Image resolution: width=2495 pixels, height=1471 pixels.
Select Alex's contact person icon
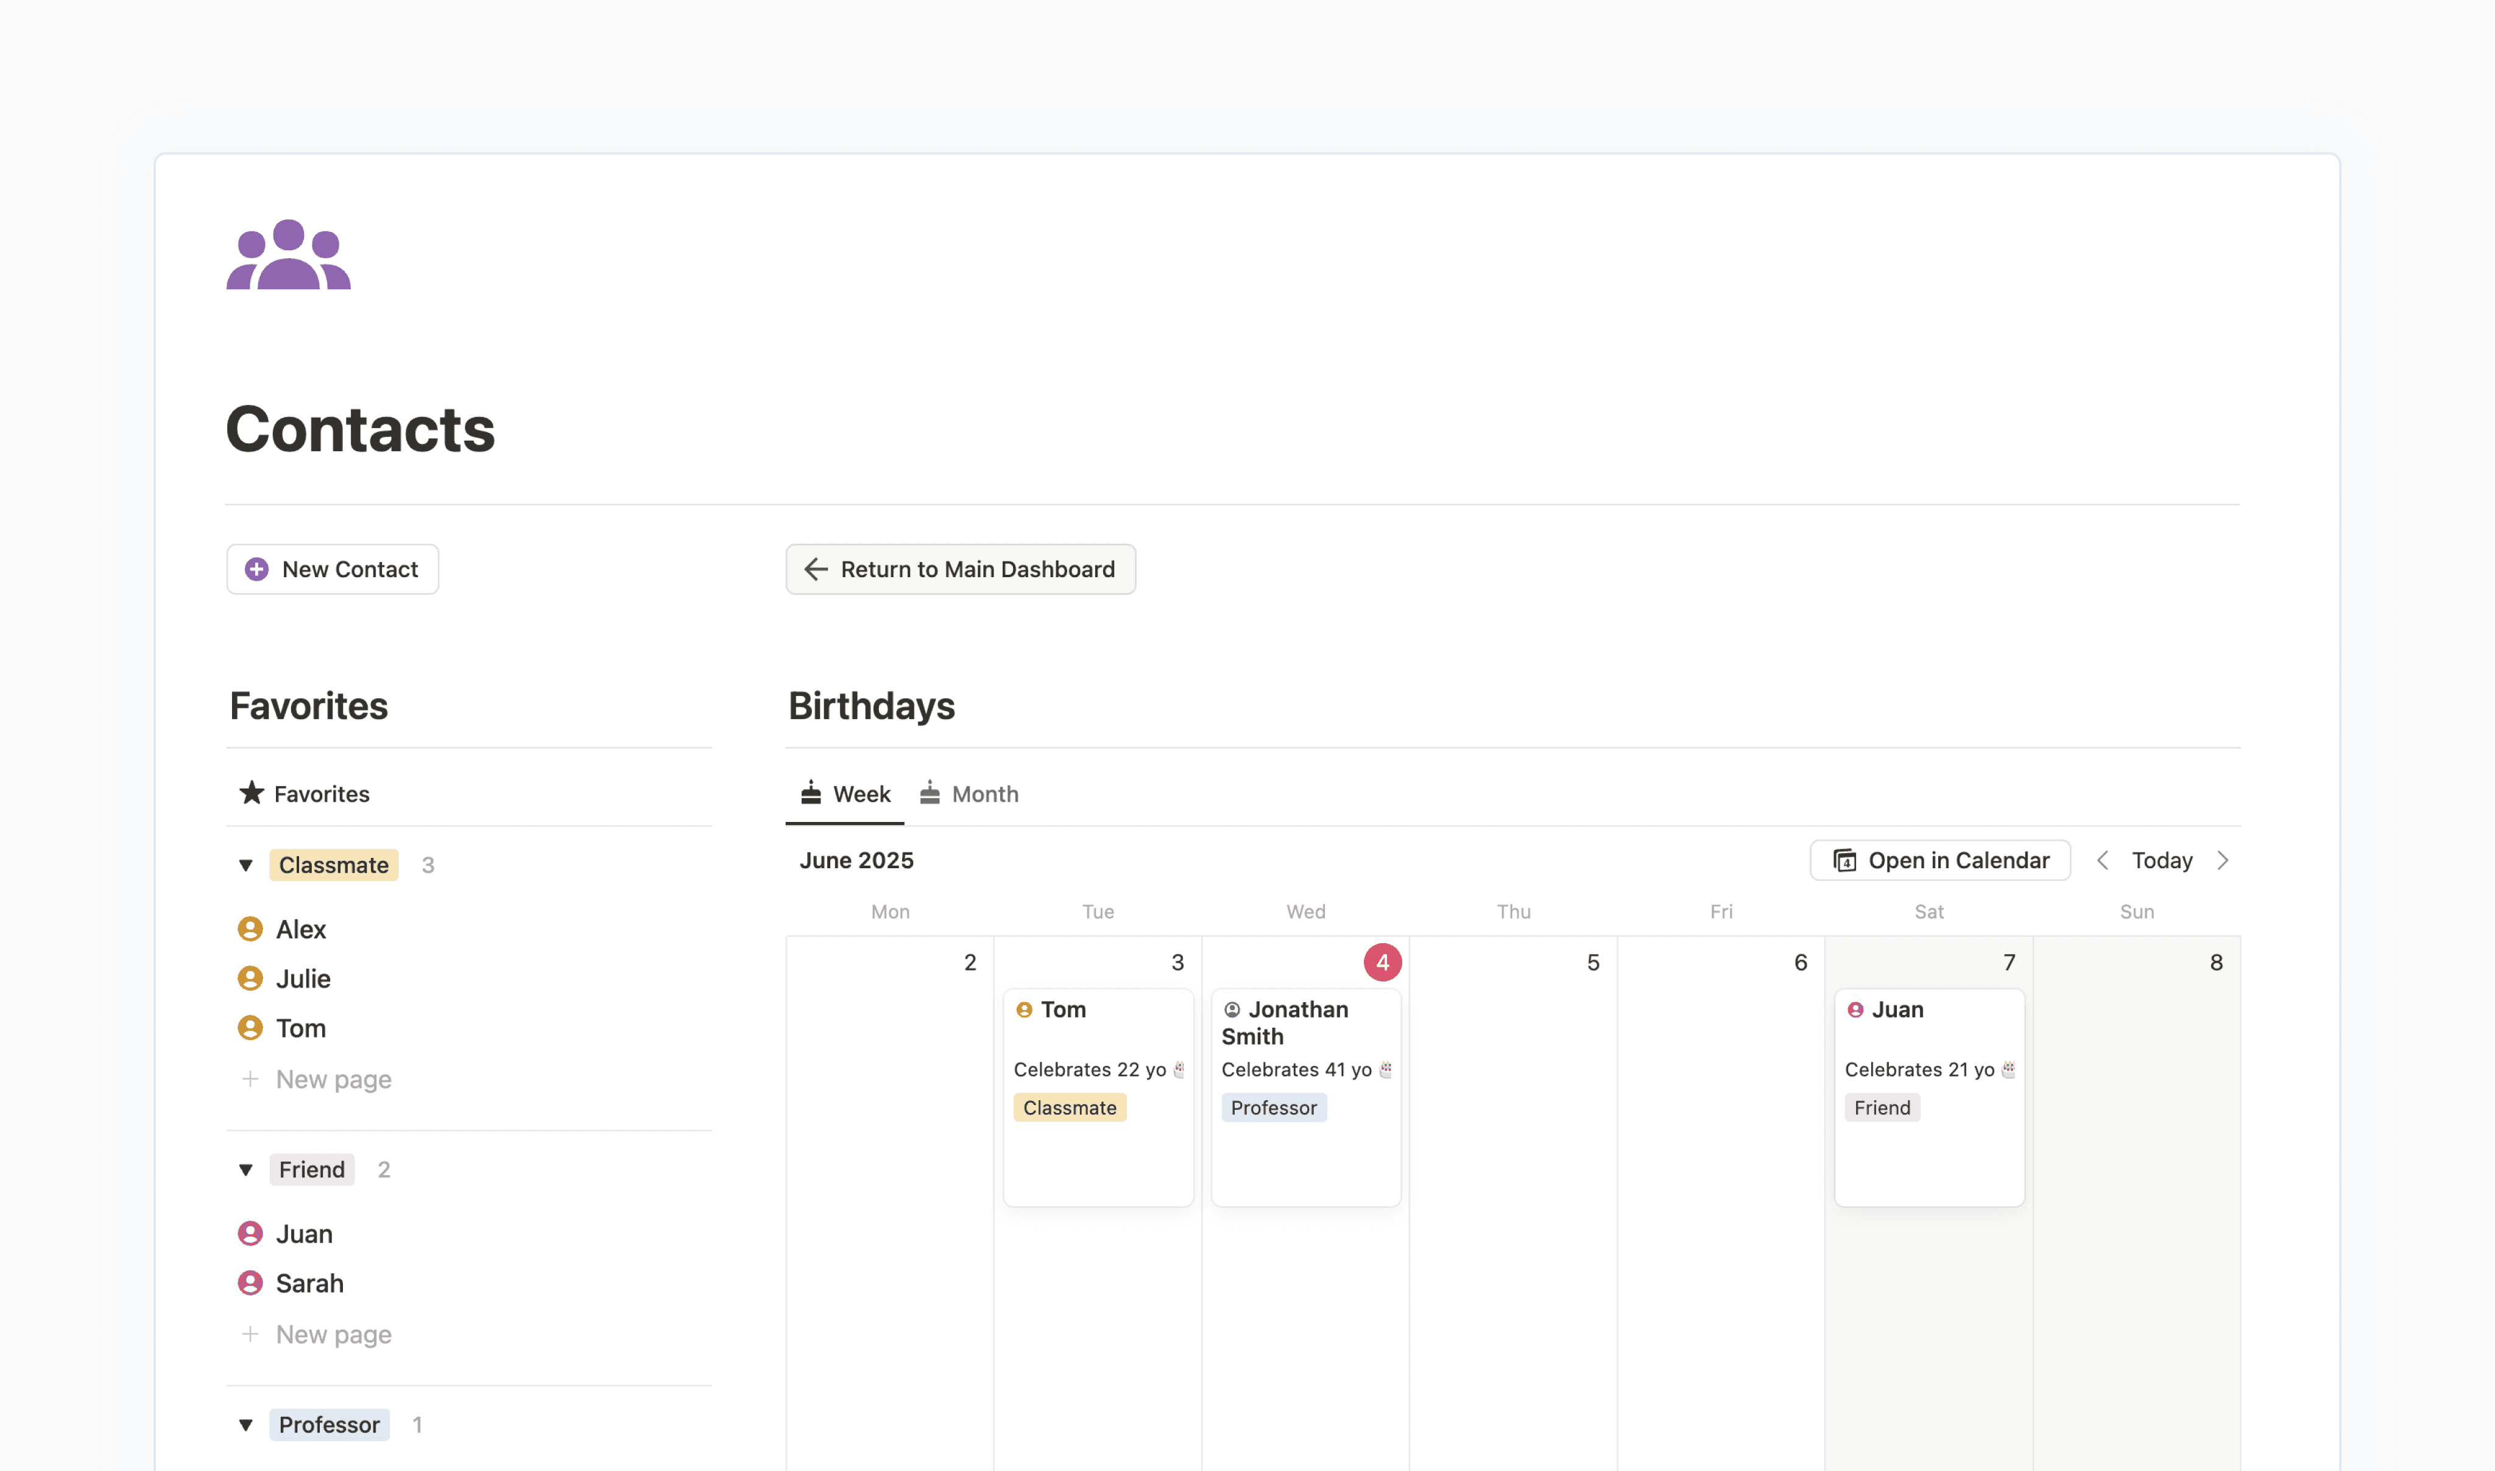[x=250, y=929]
